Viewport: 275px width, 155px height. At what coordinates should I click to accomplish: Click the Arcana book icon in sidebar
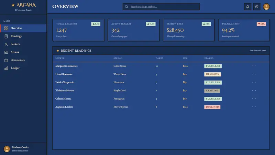pyautogui.click(x=6, y=52)
